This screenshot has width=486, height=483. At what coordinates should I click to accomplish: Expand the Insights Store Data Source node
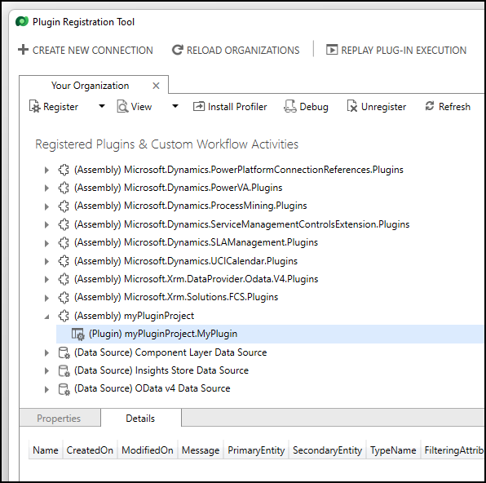click(x=46, y=370)
